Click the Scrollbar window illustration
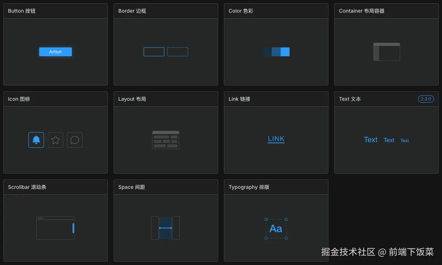Viewport: 442px width, 265px height. [56, 228]
